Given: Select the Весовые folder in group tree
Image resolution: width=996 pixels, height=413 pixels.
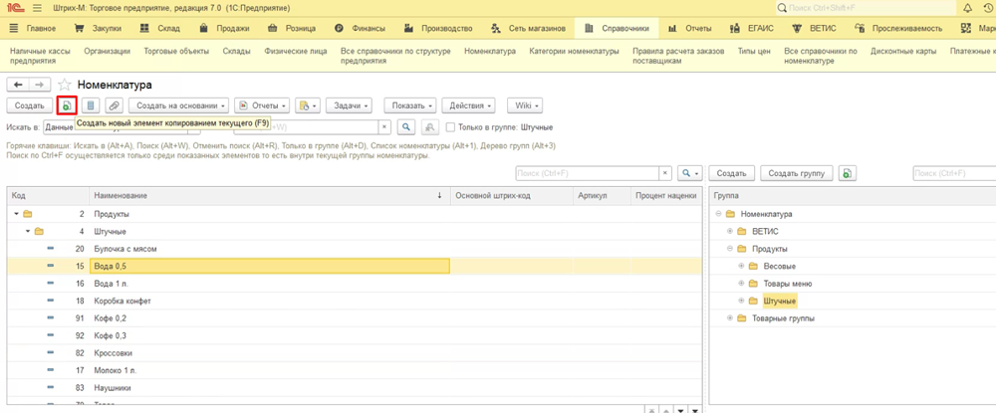Looking at the screenshot, I should 778,266.
